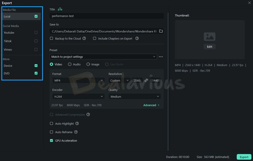253x161 pixels.
Task: Click the AI title pen icon
Action: (60, 9)
